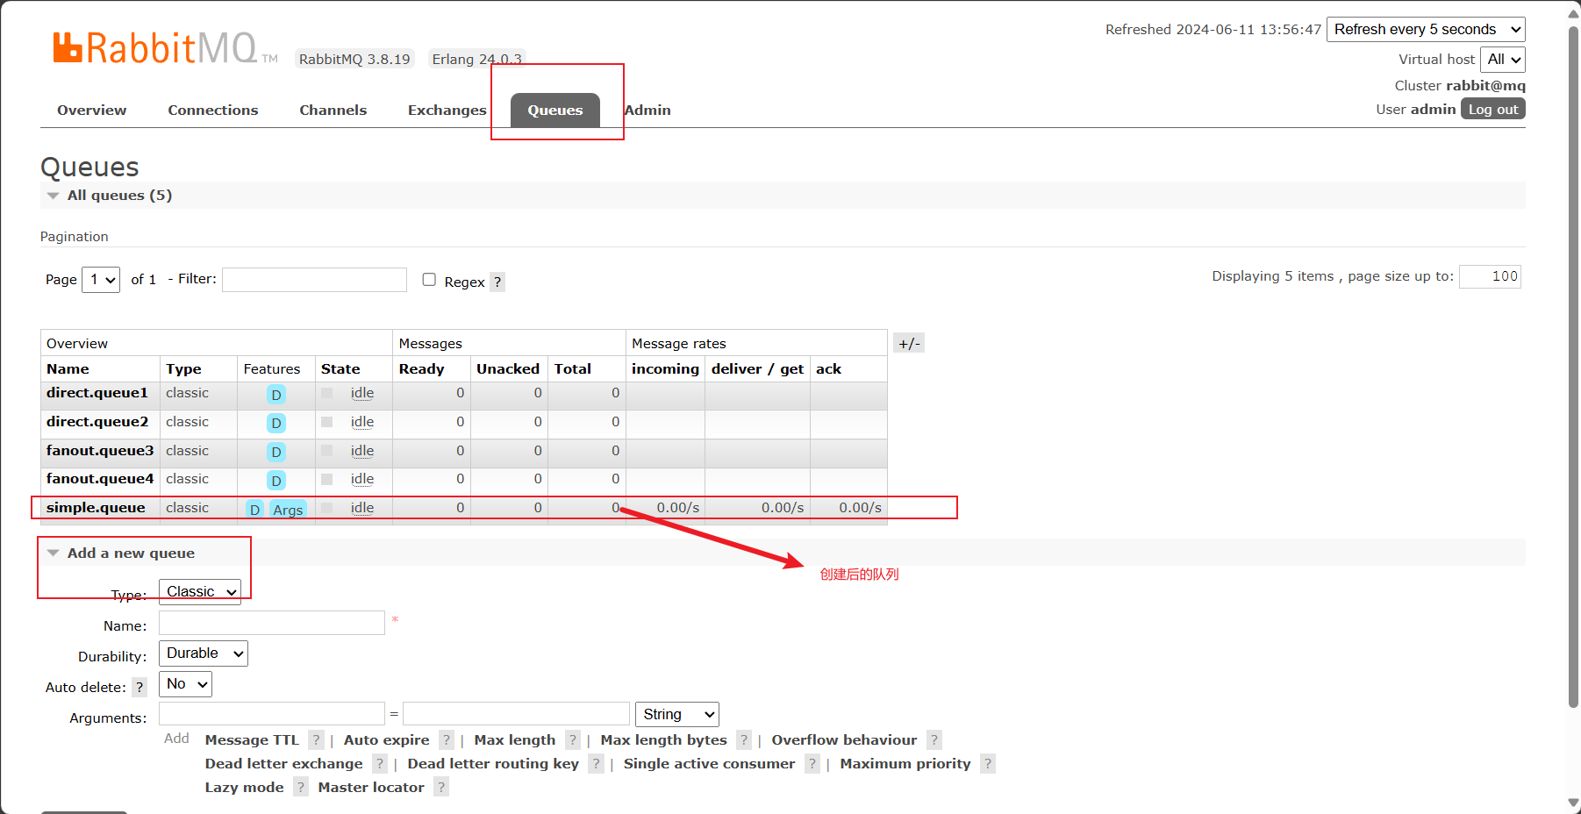The height and width of the screenshot is (814, 1581).
Task: Open the fanout.queue3 queue link
Action: click(x=100, y=451)
